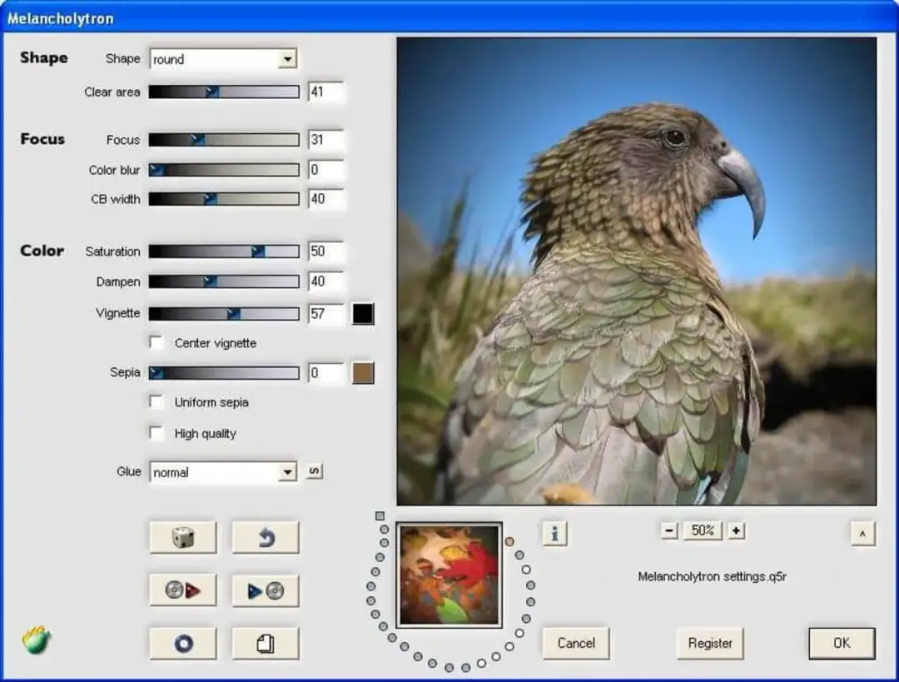Enable High quality rendering
Screen dimensions: 899x682
[x=156, y=433]
